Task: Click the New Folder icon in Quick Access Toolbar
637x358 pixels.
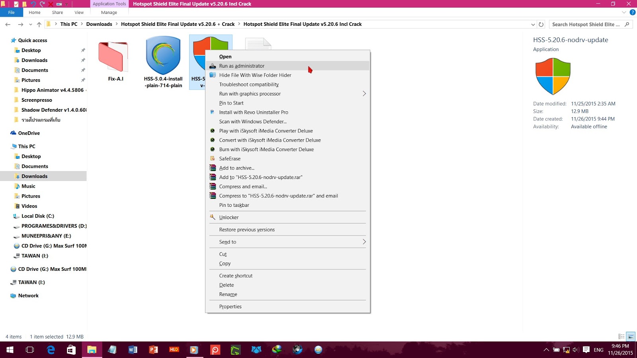Action: pos(24,4)
